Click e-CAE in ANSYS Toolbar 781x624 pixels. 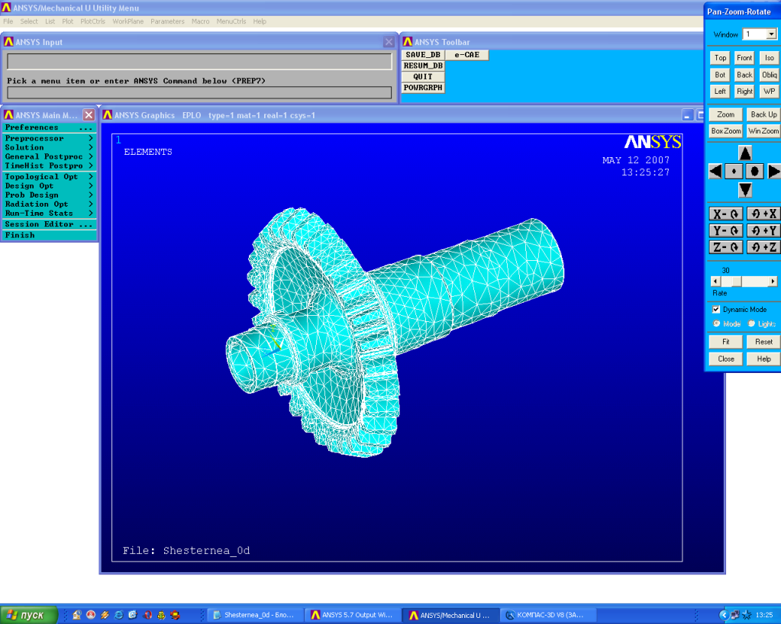(x=466, y=55)
